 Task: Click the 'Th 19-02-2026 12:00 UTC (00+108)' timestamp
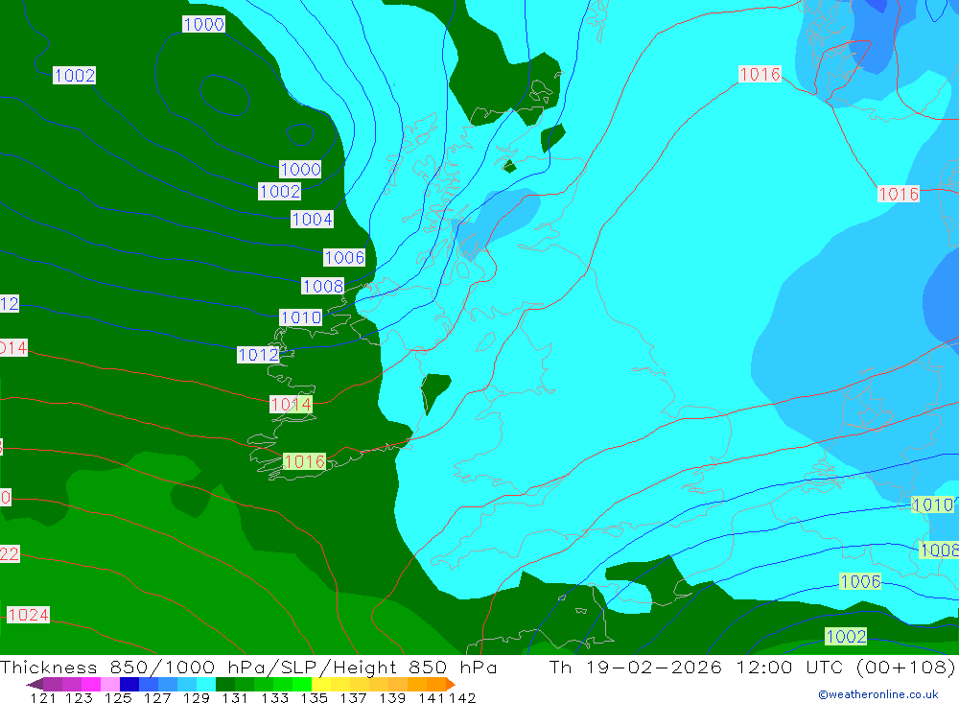click(752, 667)
